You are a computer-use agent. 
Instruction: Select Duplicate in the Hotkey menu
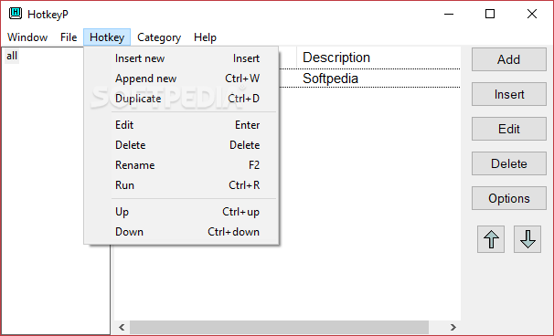pos(181,99)
